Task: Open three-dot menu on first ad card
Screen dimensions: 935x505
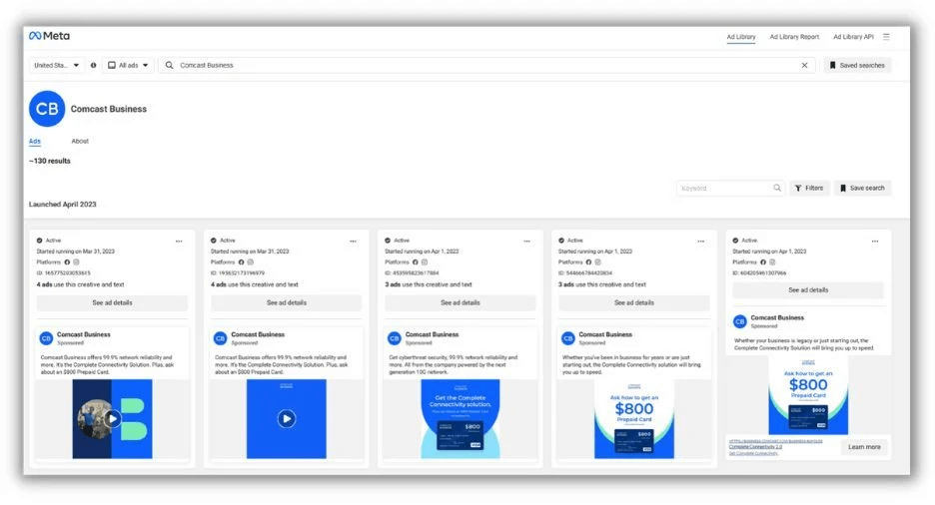Action: 179,241
